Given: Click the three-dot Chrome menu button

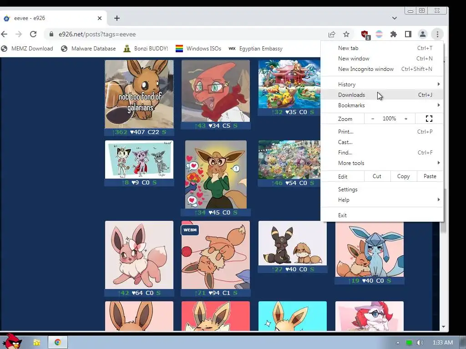Looking at the screenshot, I should [x=437, y=34].
